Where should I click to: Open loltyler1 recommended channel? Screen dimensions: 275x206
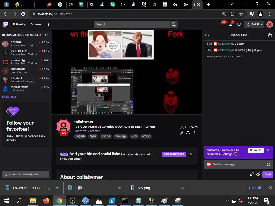click(26, 80)
